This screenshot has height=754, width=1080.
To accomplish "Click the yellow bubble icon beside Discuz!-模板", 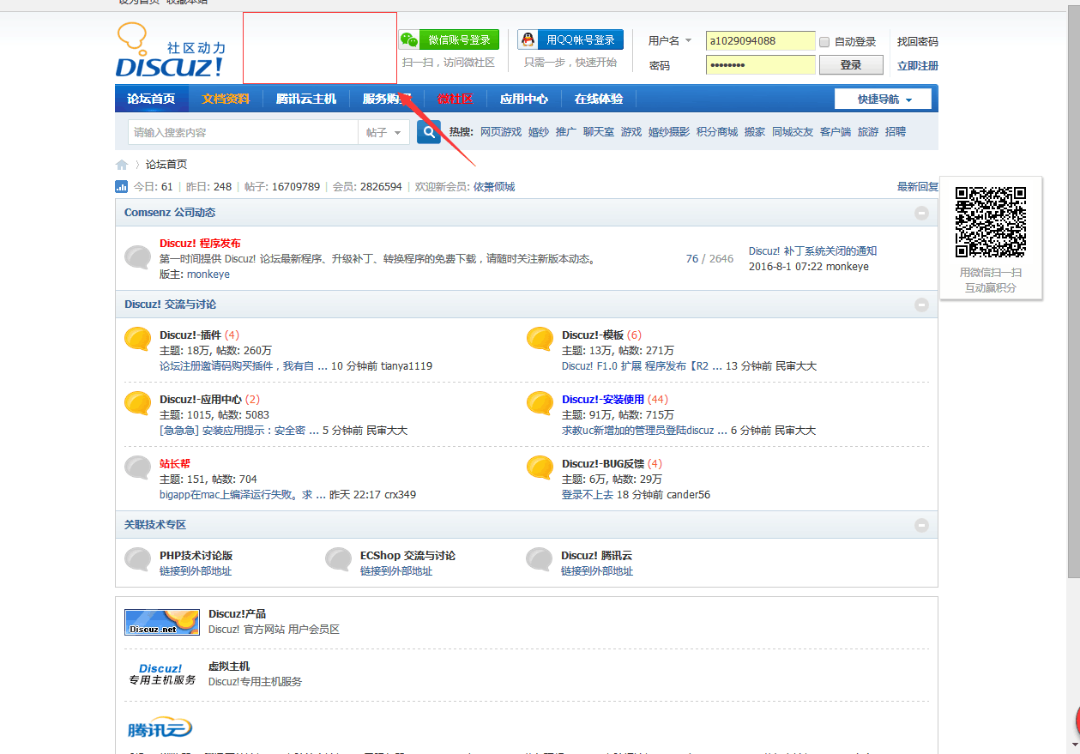I will pyautogui.click(x=540, y=340).
